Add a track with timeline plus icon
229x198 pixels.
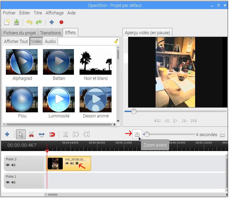click(x=7, y=134)
